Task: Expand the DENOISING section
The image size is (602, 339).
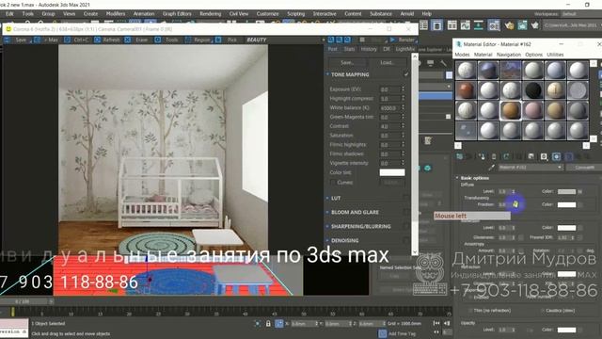Action: coord(327,240)
